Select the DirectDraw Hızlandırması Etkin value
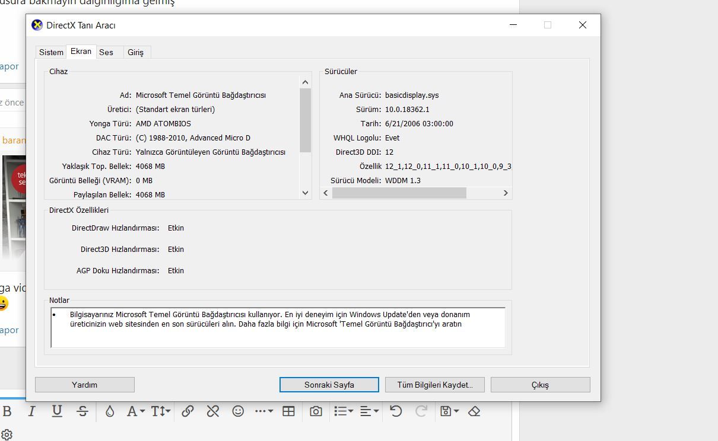This screenshot has height=441, width=718. pyautogui.click(x=176, y=228)
